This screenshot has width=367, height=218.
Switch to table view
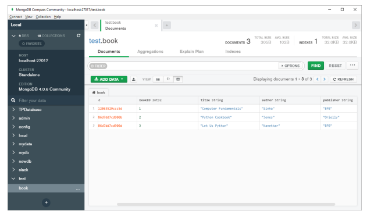point(178,79)
